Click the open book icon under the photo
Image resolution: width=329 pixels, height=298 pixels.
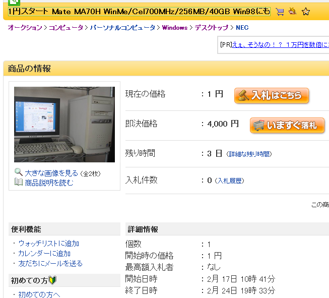coord(19,182)
